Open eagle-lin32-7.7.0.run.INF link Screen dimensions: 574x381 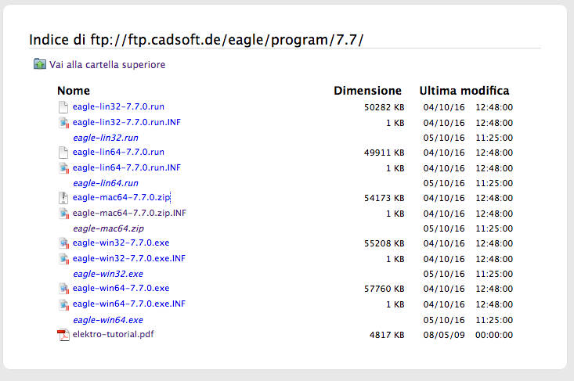pyautogui.click(x=127, y=123)
